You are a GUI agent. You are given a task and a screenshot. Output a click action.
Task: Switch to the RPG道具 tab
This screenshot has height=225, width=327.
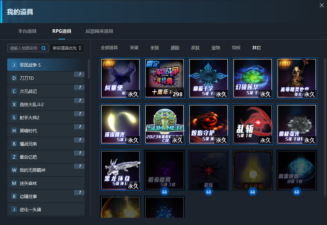point(62,31)
